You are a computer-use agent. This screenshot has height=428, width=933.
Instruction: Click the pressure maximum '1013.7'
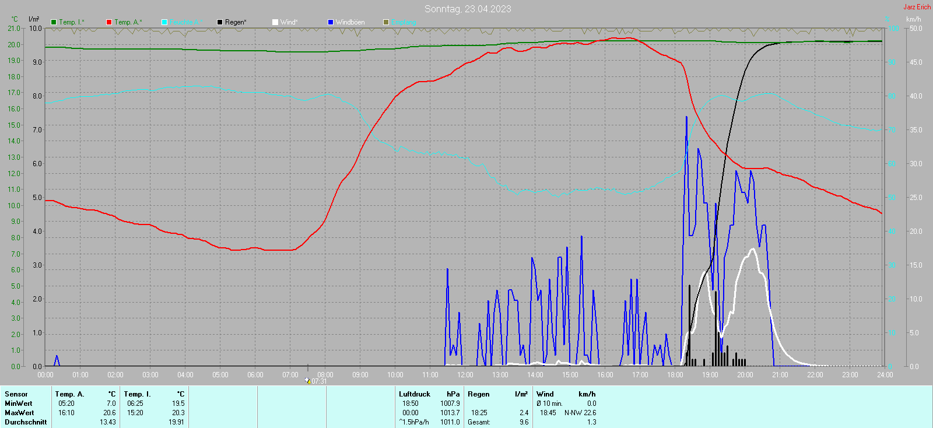[x=450, y=413]
